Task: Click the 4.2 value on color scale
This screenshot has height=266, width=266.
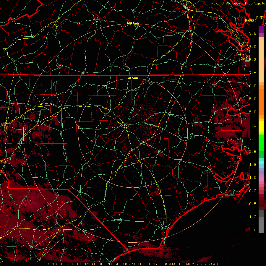Action: (253, 125)
